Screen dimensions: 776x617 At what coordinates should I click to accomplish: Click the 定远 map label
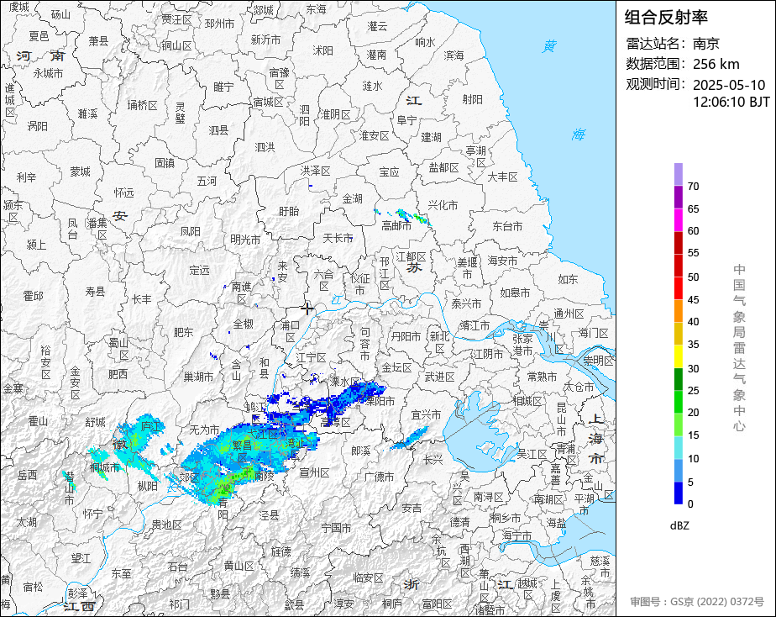tap(199, 271)
